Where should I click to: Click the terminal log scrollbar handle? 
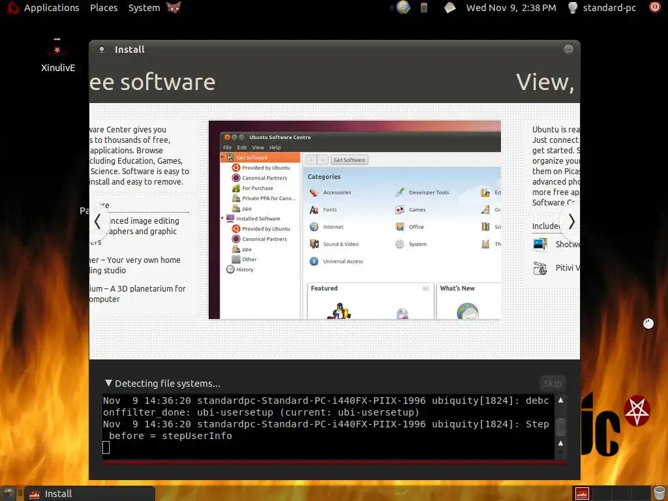click(560, 427)
